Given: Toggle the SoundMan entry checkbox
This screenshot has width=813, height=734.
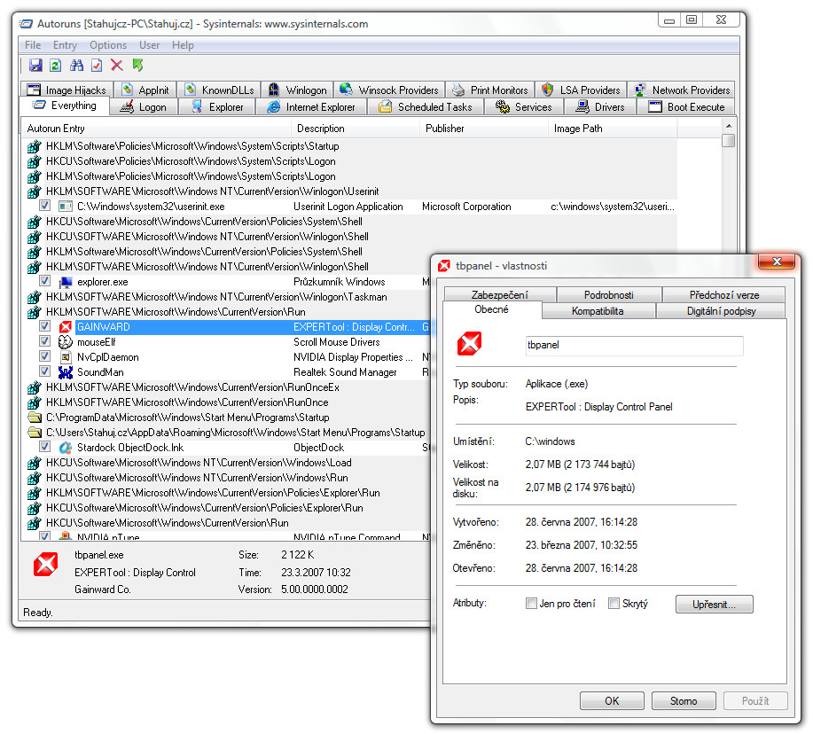Looking at the screenshot, I should coord(44,371).
